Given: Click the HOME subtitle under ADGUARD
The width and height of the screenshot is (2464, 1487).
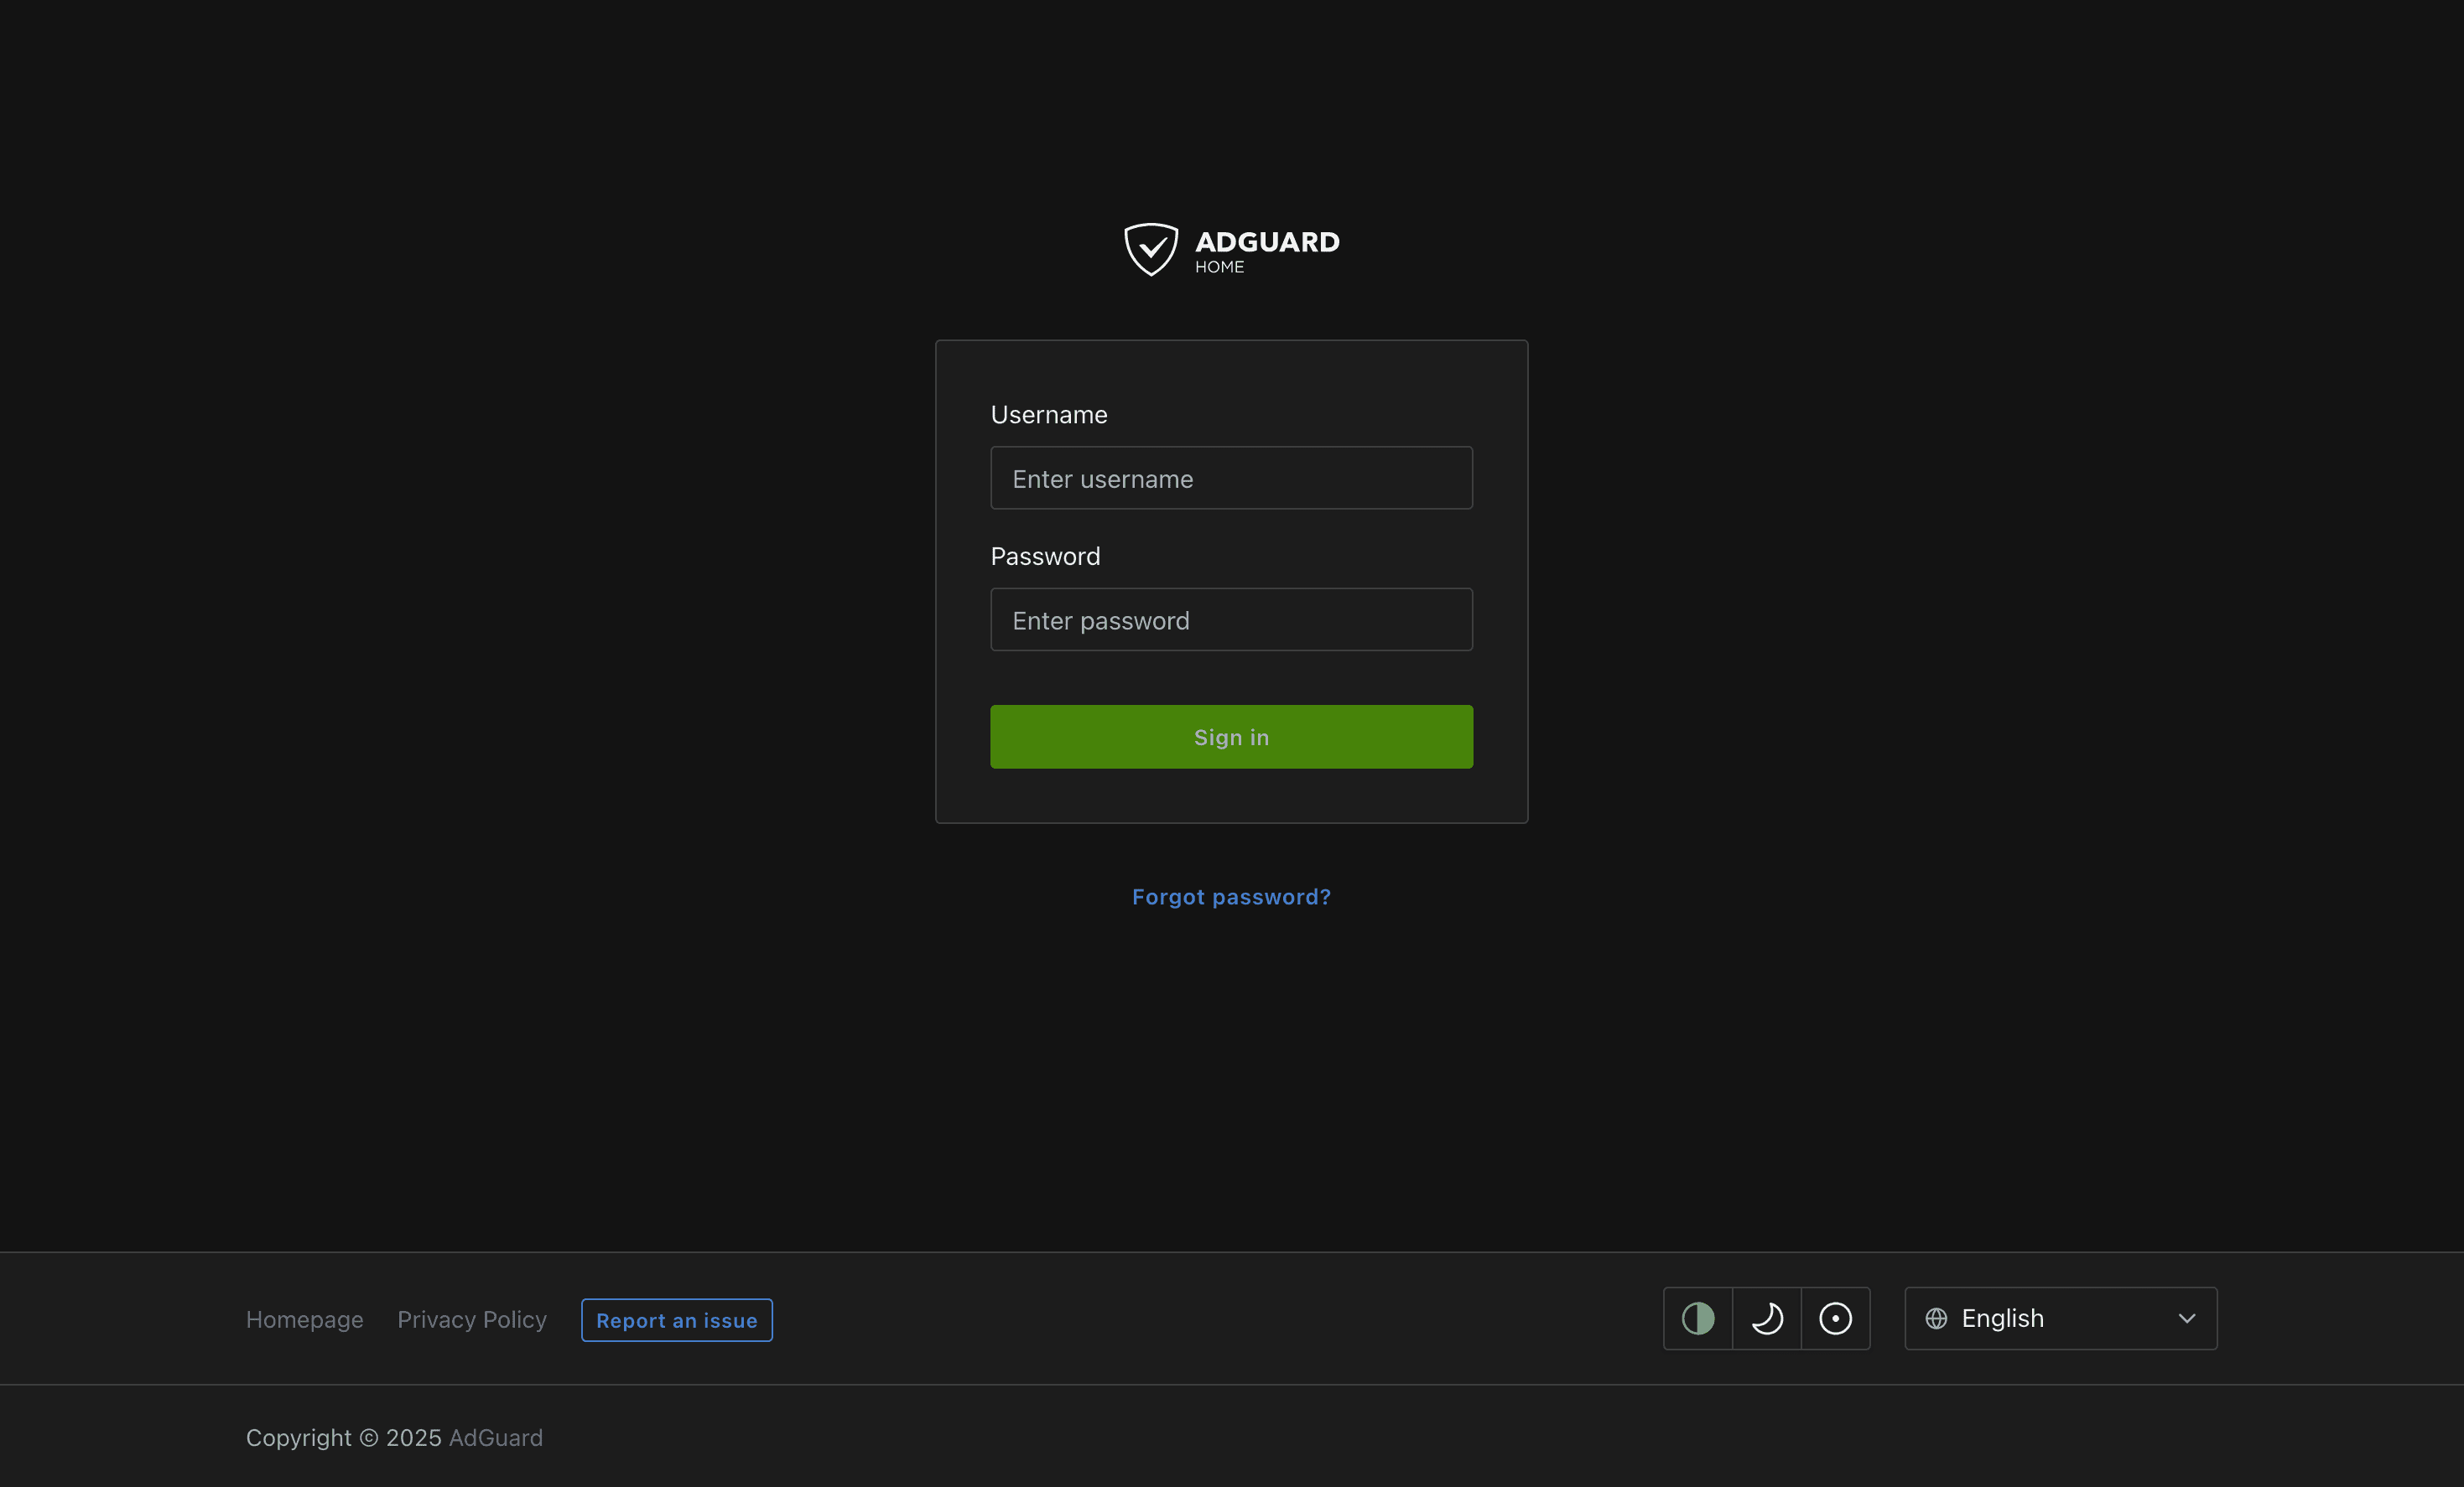Looking at the screenshot, I should point(1219,268).
